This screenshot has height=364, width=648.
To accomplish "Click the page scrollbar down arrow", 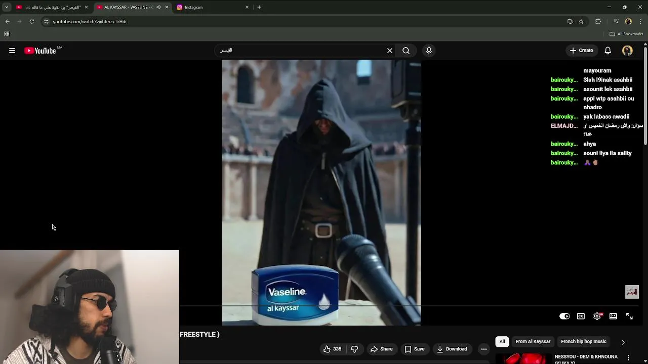I will [645, 361].
